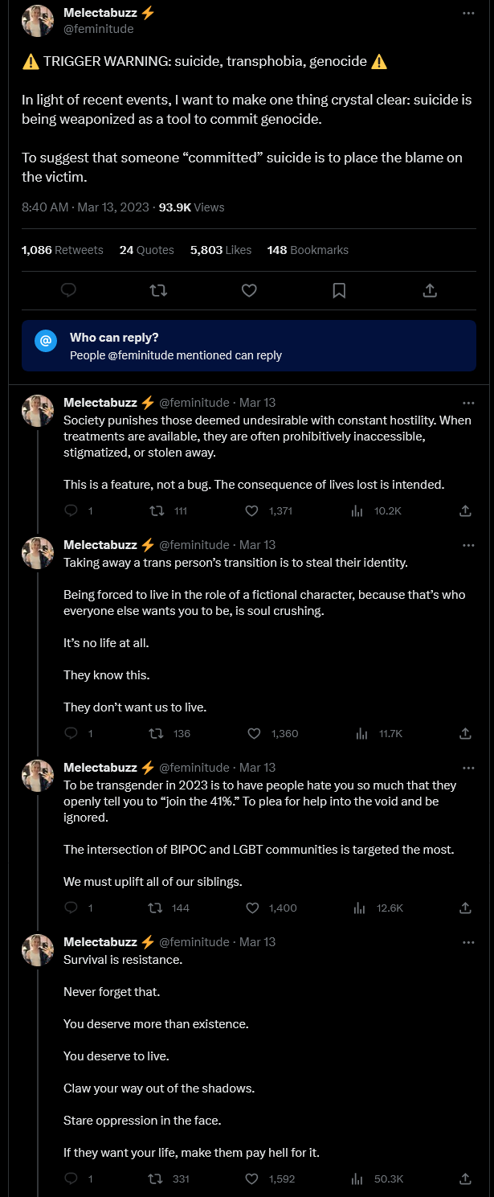494x1197 pixels.
Task: Reply to the 'join the 41%' tweet
Action: pos(71,908)
